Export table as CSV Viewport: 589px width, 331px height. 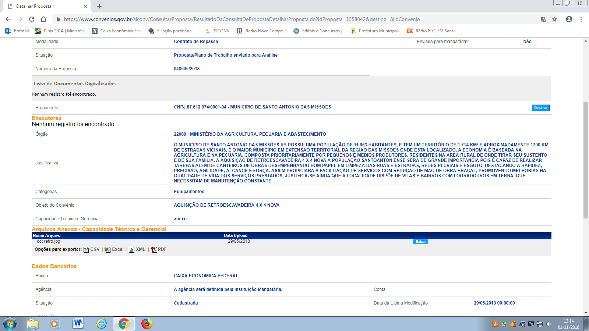click(92, 249)
